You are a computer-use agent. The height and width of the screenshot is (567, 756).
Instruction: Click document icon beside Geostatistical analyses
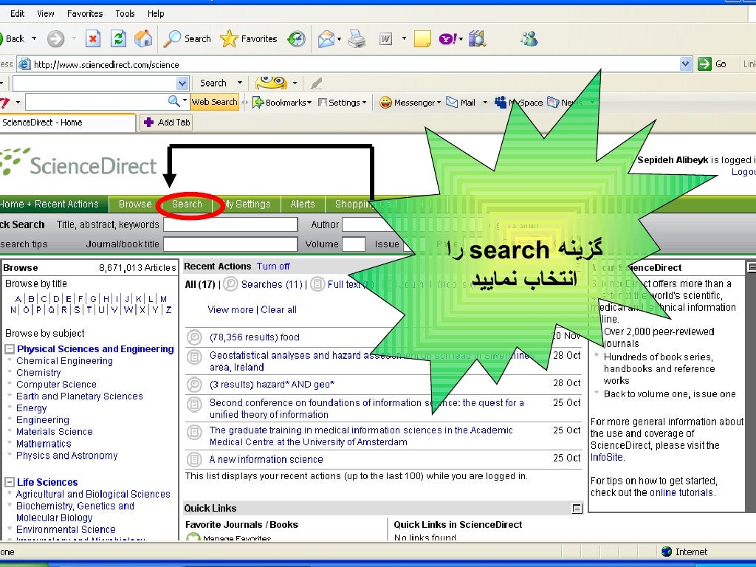pos(194,357)
